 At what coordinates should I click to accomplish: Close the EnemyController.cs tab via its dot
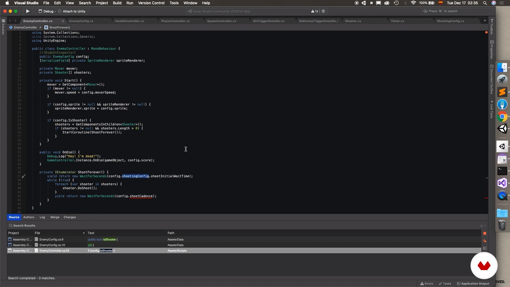(63, 21)
